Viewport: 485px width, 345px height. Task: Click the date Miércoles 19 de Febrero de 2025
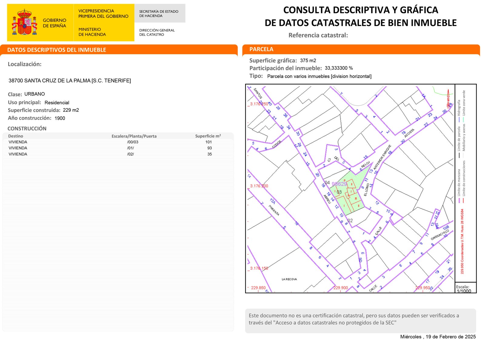[x=438, y=337]
